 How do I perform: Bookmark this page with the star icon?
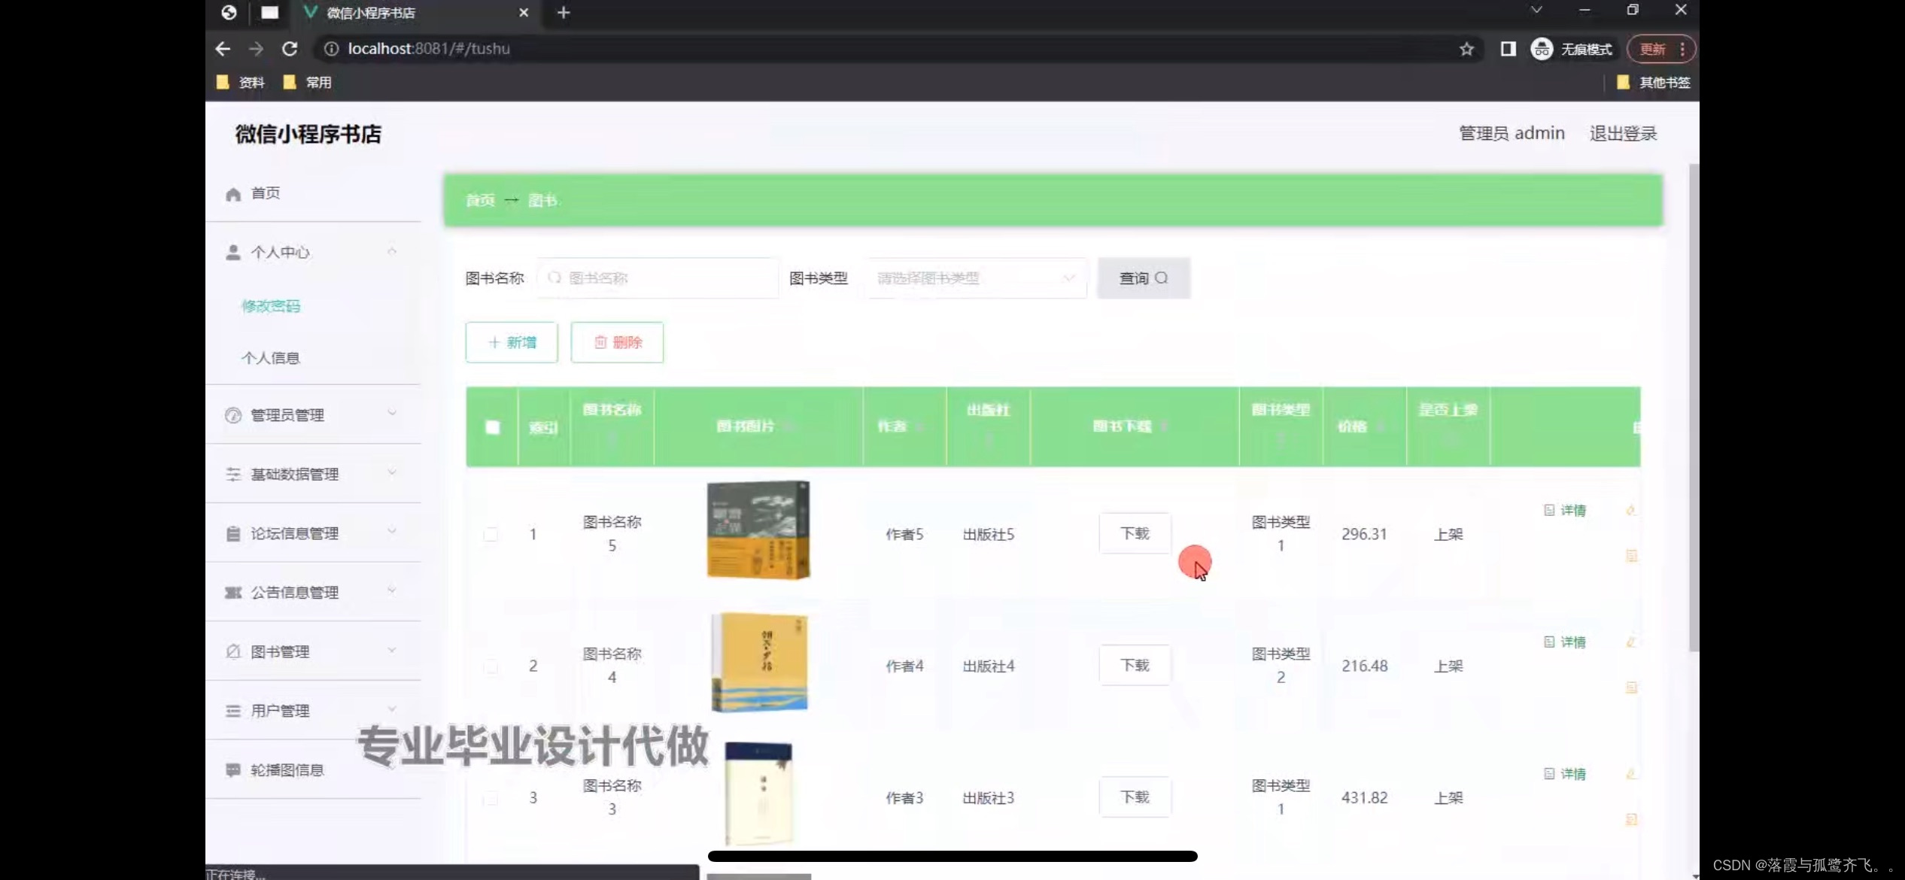1466,49
